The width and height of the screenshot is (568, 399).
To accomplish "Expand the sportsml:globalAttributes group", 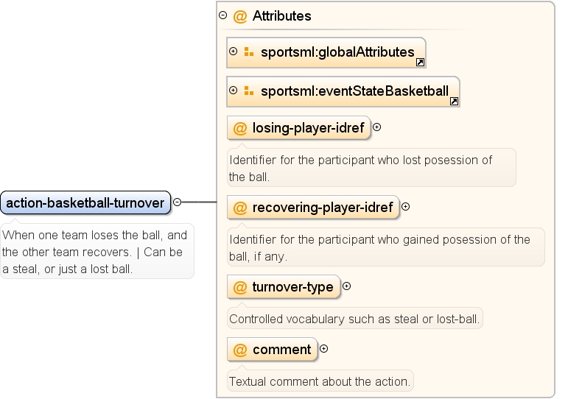I will [x=234, y=52].
